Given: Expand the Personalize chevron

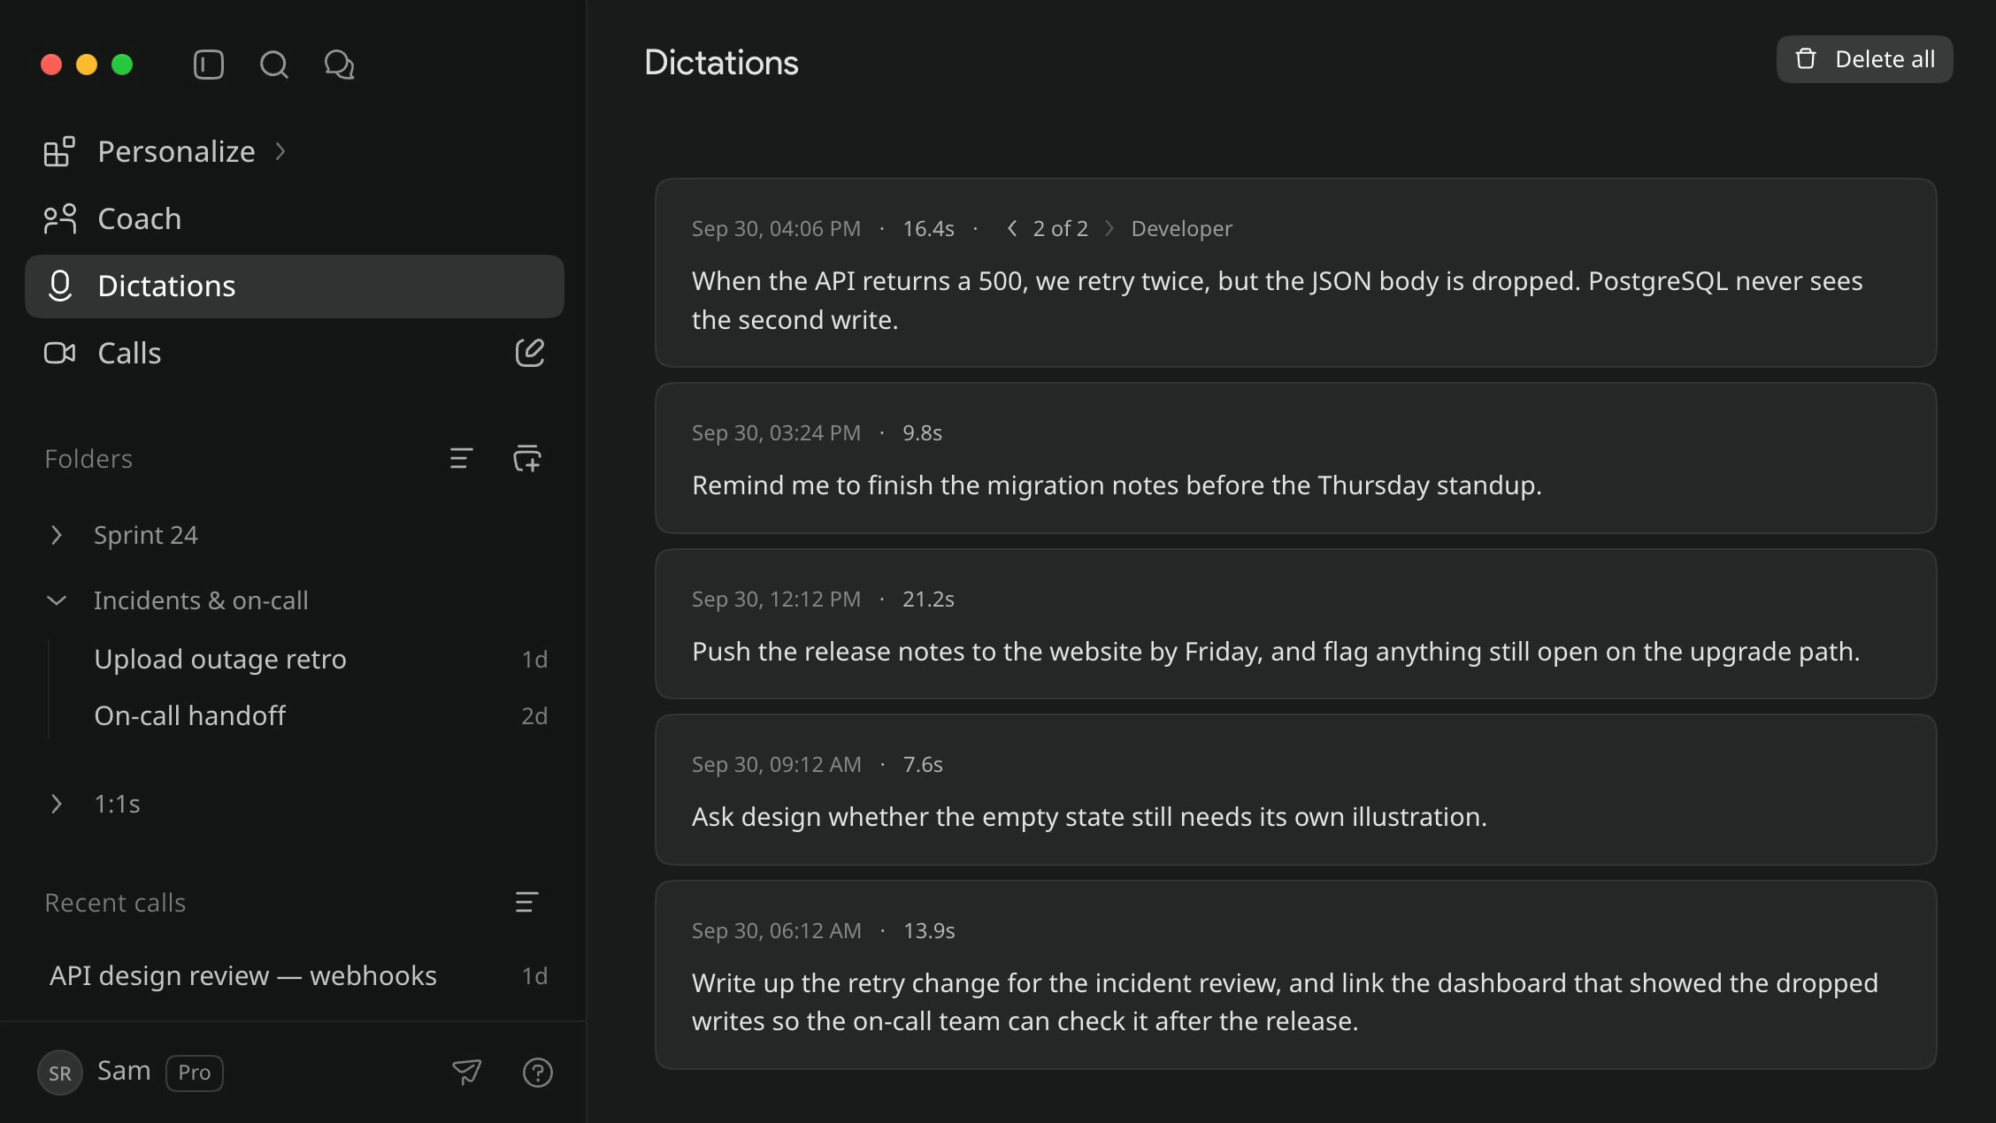Looking at the screenshot, I should click(280, 151).
